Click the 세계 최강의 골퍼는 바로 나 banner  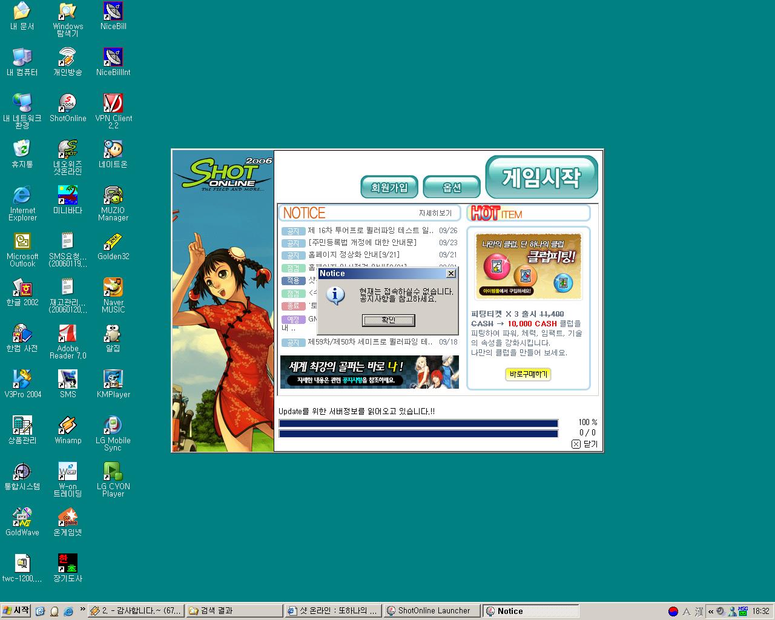369,372
